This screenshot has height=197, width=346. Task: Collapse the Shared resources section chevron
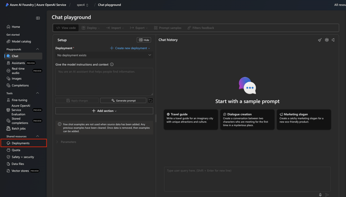[x=38, y=136]
